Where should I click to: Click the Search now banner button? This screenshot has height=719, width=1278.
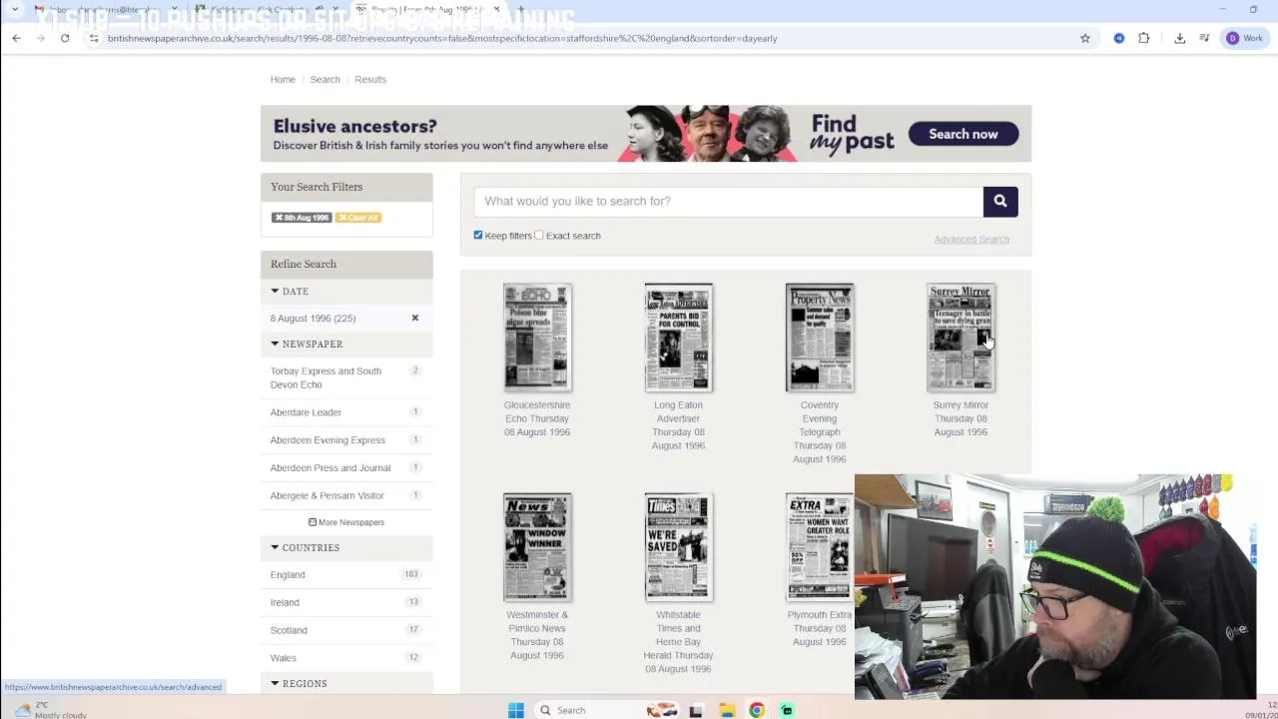963,134
